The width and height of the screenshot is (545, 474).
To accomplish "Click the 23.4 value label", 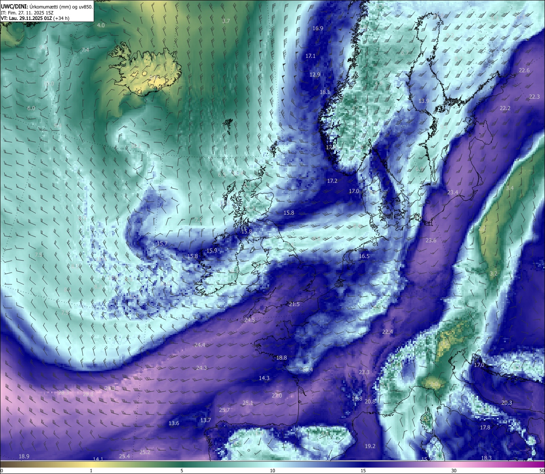I will point(453,192).
